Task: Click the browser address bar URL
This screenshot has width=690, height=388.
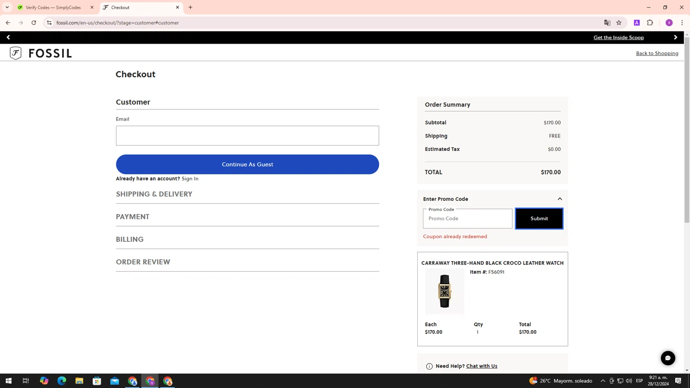Action: tap(118, 23)
